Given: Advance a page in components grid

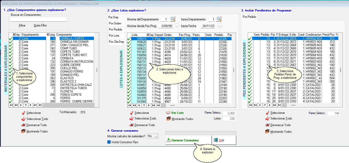Looking at the screenshot, I should (35, 105).
